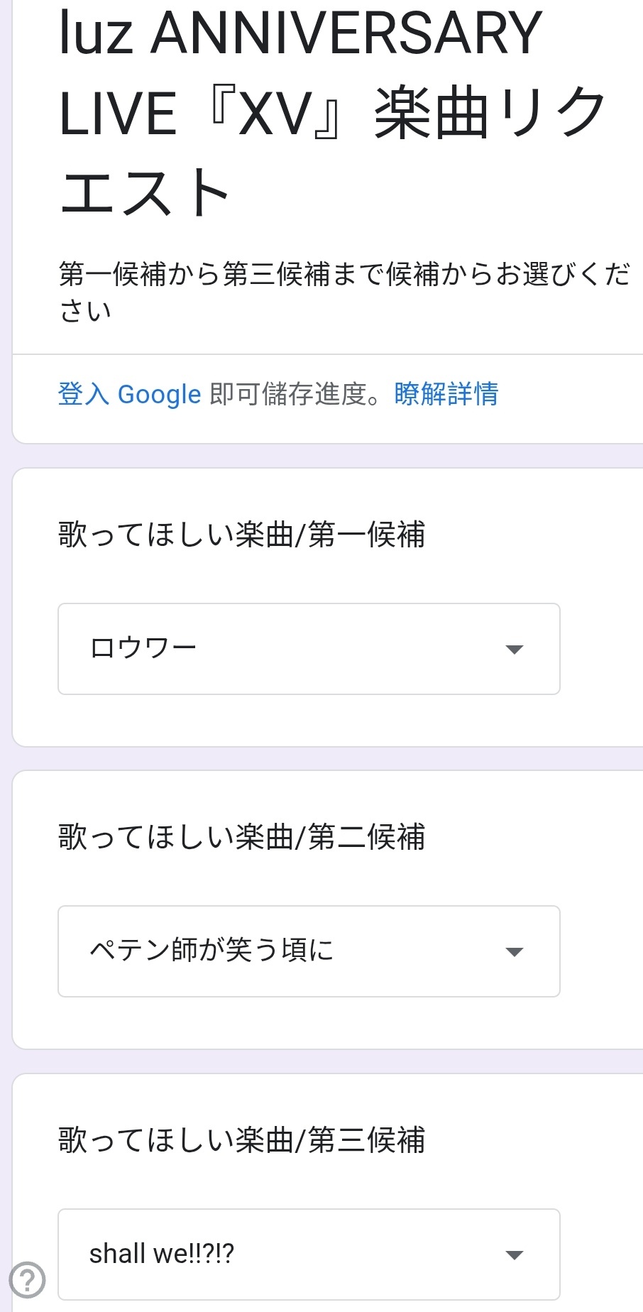Click the 歌ってほしい楽曲/第二候補 question label
643x1312 pixels.
point(242,837)
